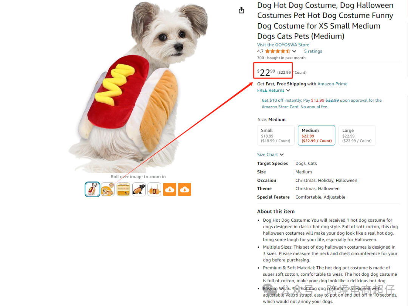Viewport: 408px width, 306px height.
Task: Expand the Size Chart dropdown
Action: [x=270, y=155]
